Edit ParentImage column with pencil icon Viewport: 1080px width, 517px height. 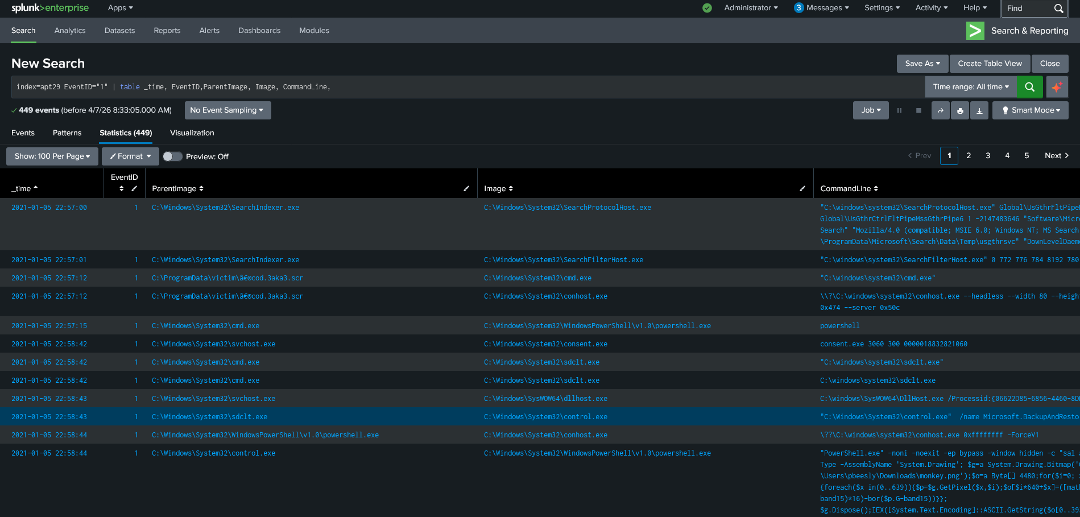466,189
